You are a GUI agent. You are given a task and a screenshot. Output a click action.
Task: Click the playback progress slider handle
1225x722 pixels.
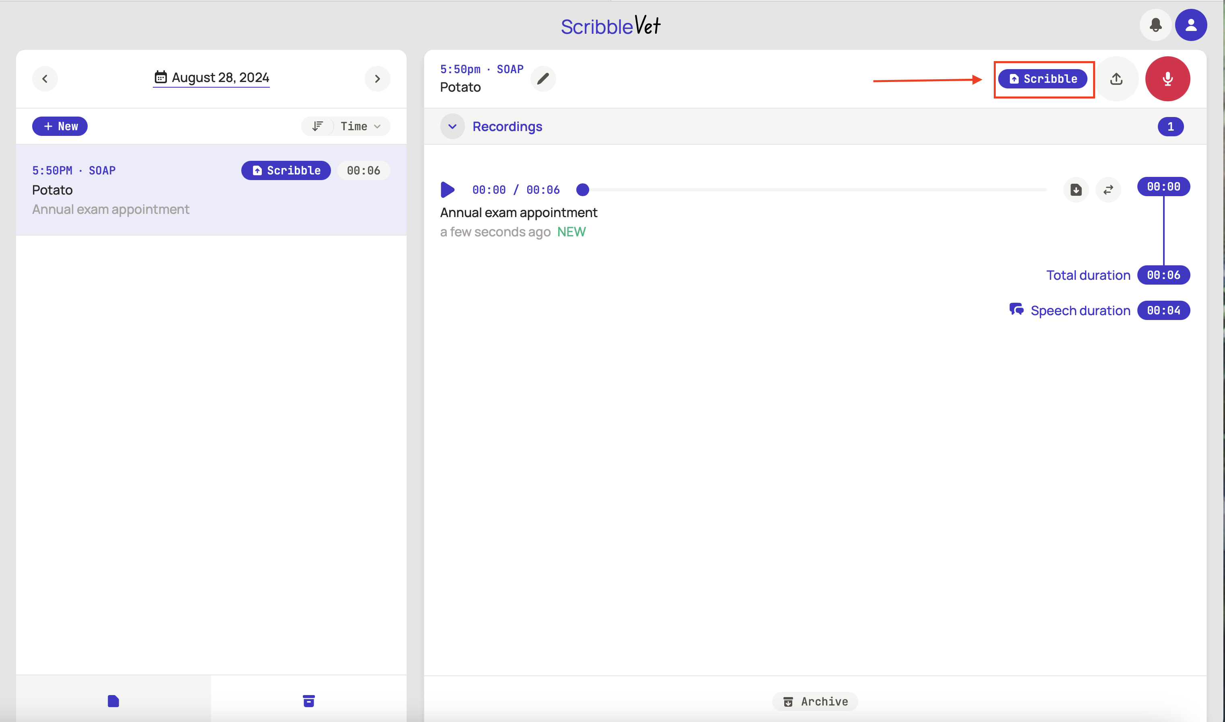point(583,190)
